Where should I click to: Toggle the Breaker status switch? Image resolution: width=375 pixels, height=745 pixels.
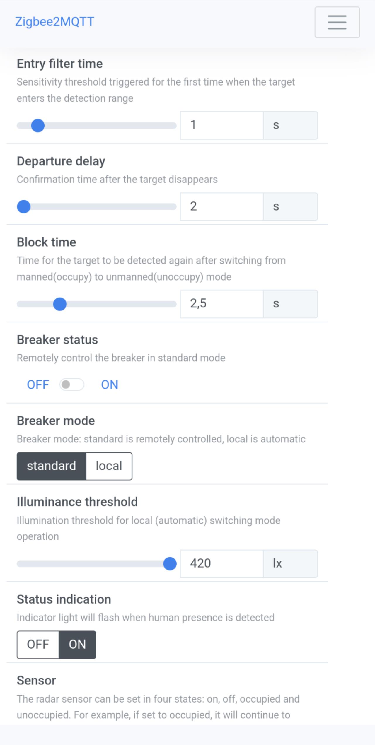(72, 385)
